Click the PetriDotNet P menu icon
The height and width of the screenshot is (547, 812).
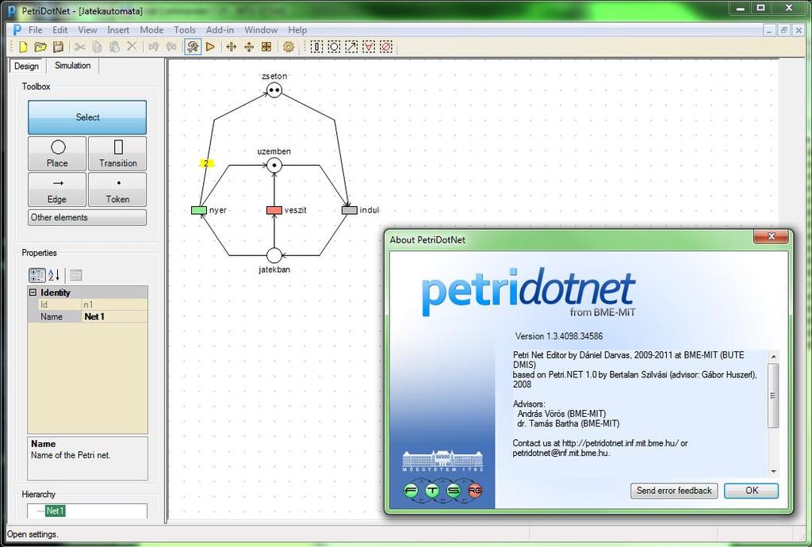[17, 30]
